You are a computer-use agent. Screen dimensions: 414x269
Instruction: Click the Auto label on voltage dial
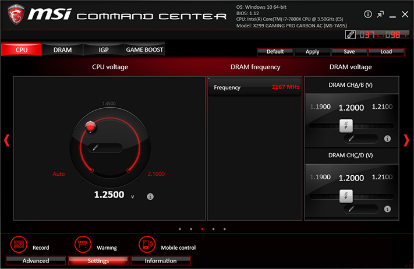tap(59, 174)
